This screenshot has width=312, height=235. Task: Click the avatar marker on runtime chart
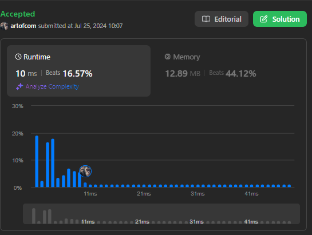tap(85, 171)
